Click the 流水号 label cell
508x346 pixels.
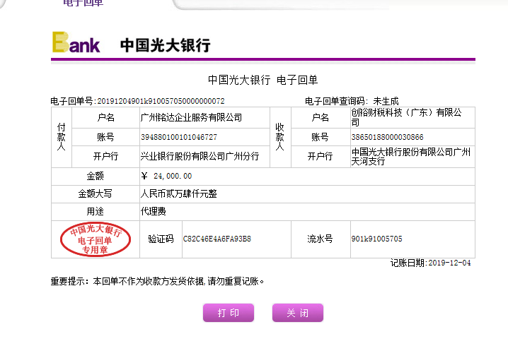321,239
